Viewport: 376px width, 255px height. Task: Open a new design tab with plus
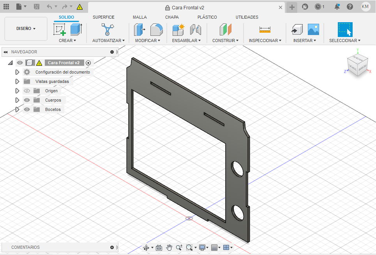(292, 7)
